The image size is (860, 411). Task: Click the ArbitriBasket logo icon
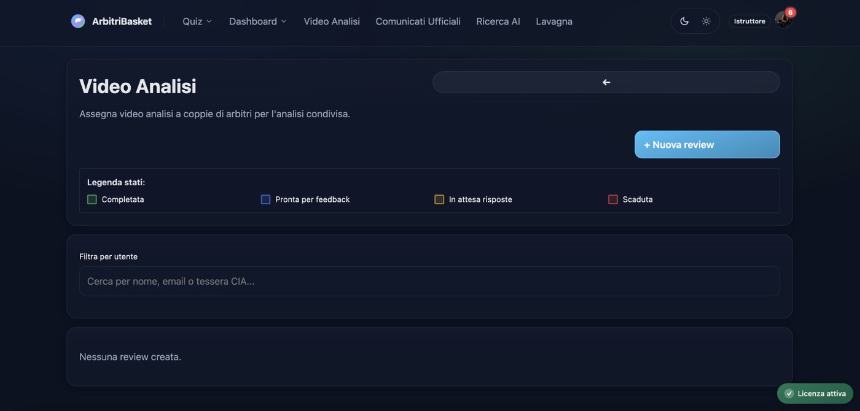pyautogui.click(x=78, y=21)
